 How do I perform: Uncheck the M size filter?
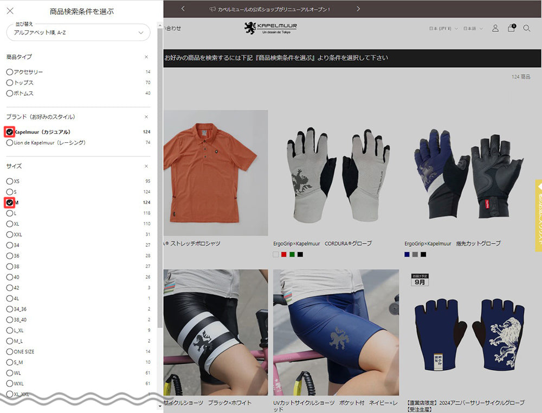10,202
